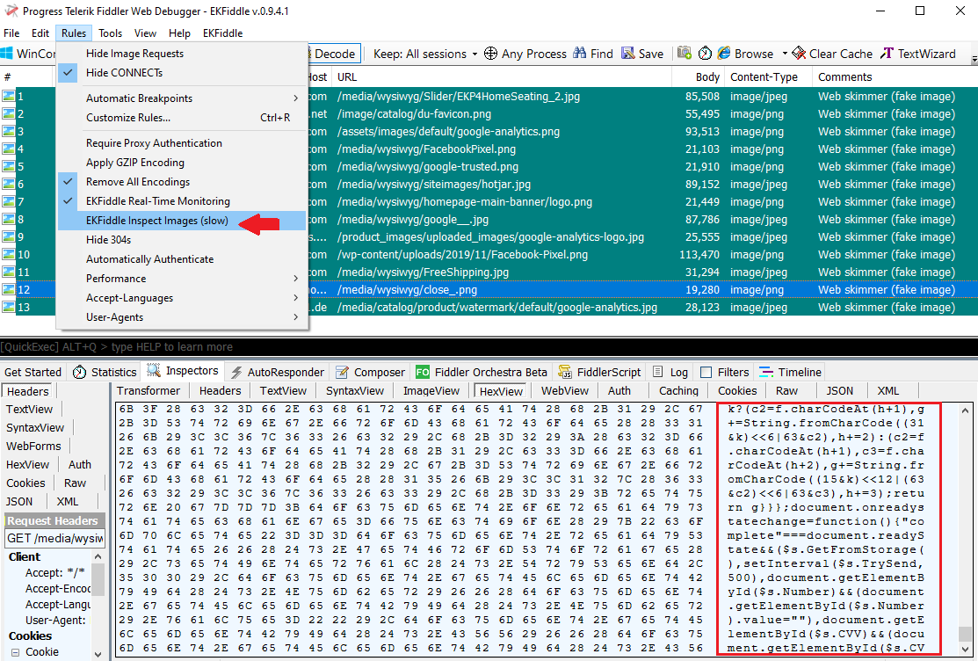The width and height of the screenshot is (978, 661).
Task: Click the Log tab document icon
Action: point(657,372)
